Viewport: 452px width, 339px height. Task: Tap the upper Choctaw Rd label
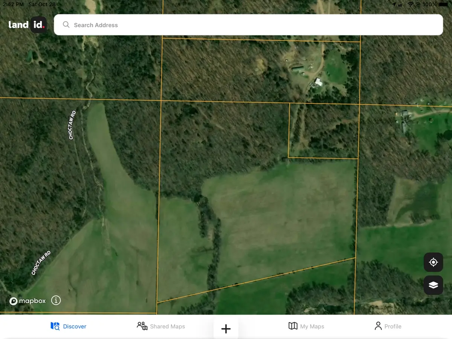[x=72, y=125]
